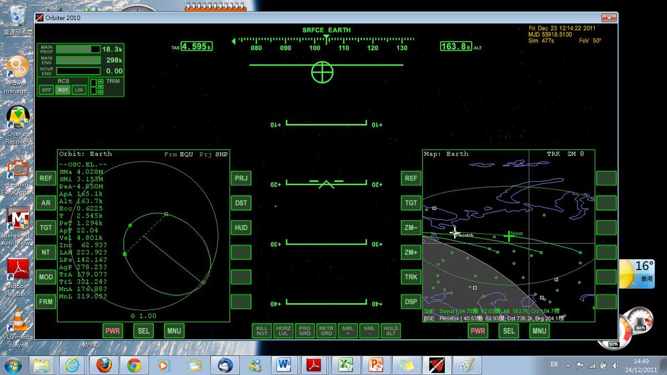Click MOD button on Orbit MFD
Viewport: 667px width, 375px height.
coord(46,277)
